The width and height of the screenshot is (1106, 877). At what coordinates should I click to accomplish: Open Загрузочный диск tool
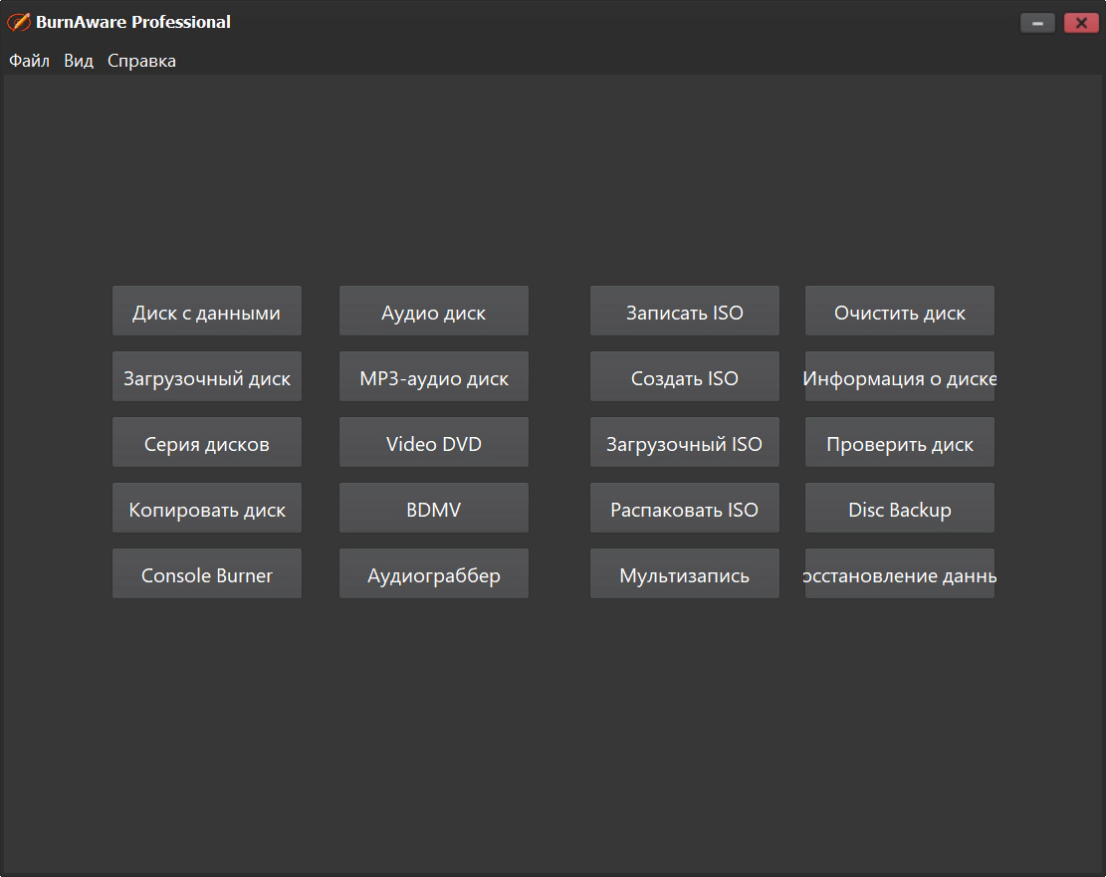(207, 376)
